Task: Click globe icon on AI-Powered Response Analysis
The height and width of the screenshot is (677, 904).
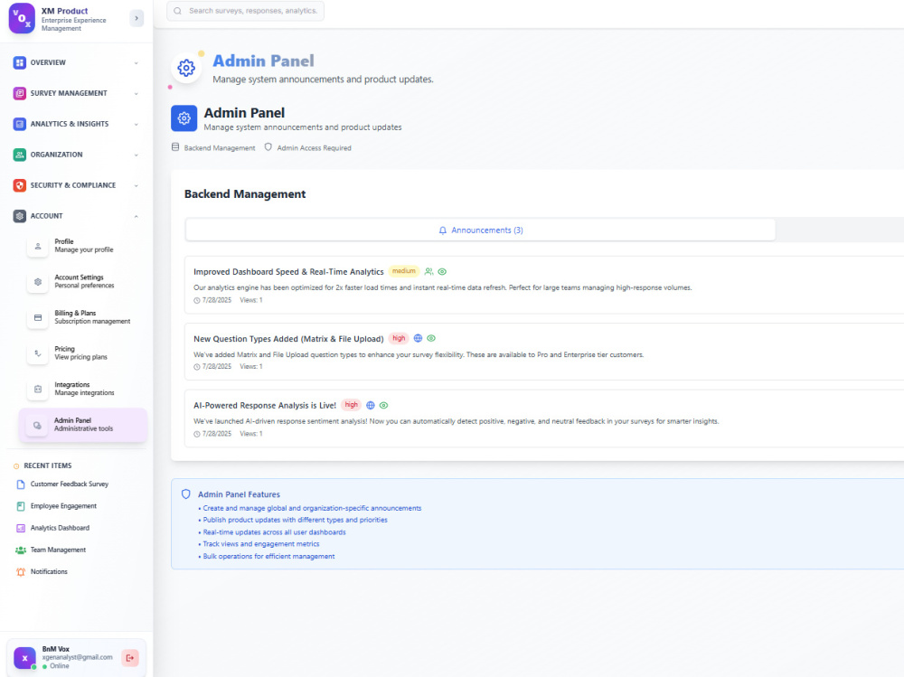Action: 371,406
